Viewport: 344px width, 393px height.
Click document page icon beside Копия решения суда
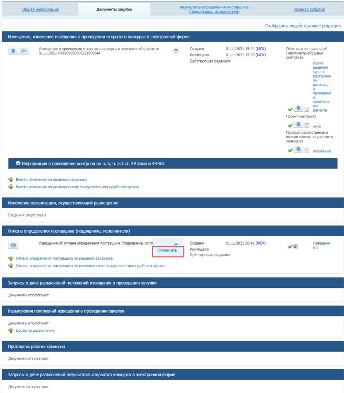pyautogui.click(x=307, y=109)
